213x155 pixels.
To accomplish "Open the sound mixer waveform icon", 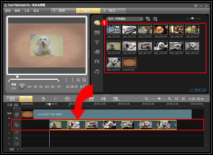I will [104, 99].
